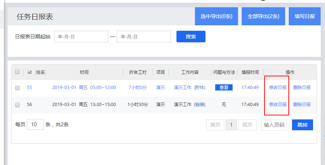Focus the end date 年-月-日 field
325x165 pixels.
pos(144,37)
